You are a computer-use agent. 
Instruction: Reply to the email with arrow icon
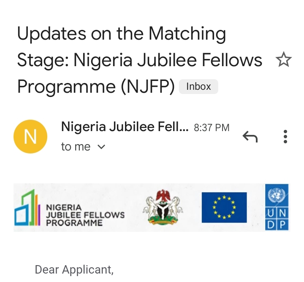250,136
